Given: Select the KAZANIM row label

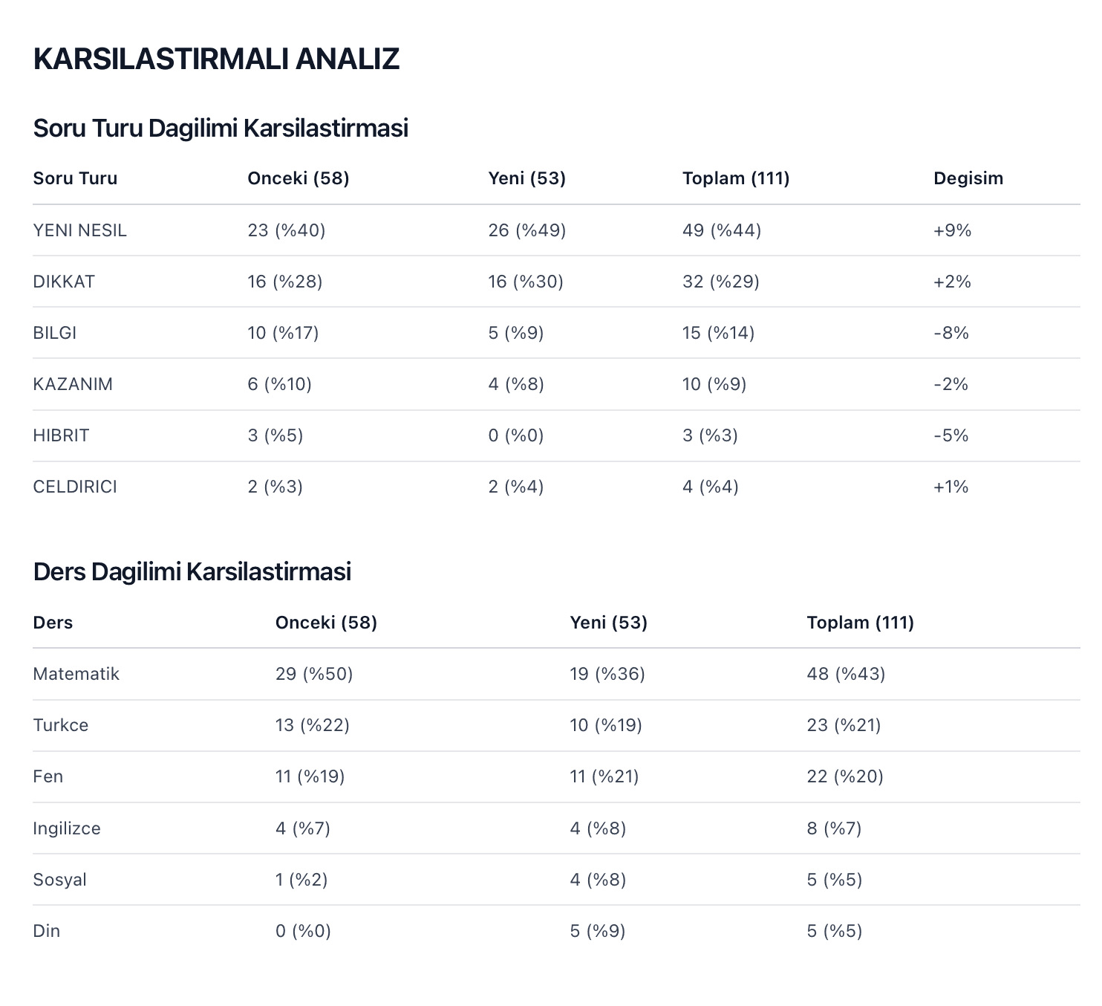Looking at the screenshot, I should click(x=73, y=384).
